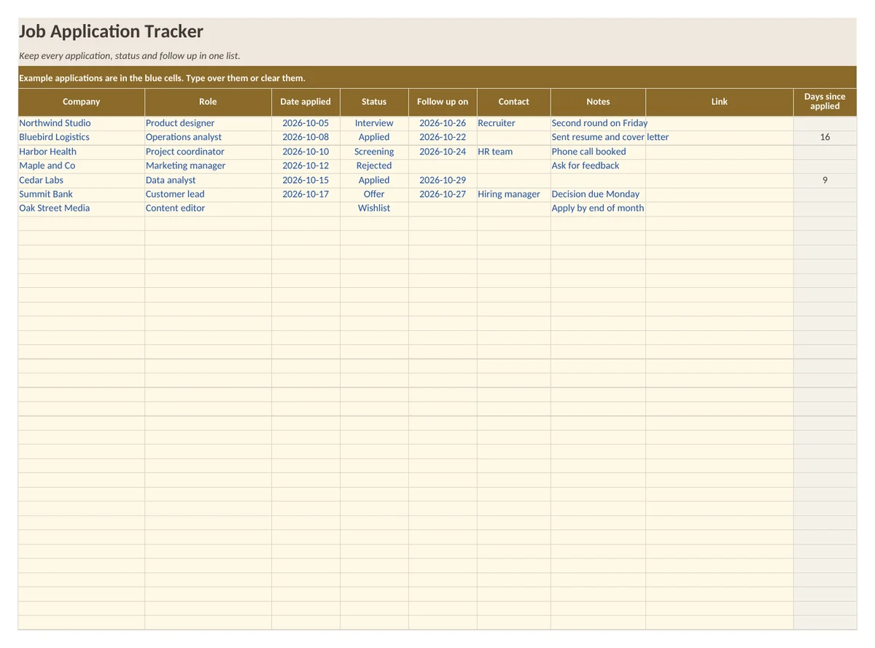Click the Oak Street Media cell
Viewport: 875px width, 648px height.
(x=82, y=208)
